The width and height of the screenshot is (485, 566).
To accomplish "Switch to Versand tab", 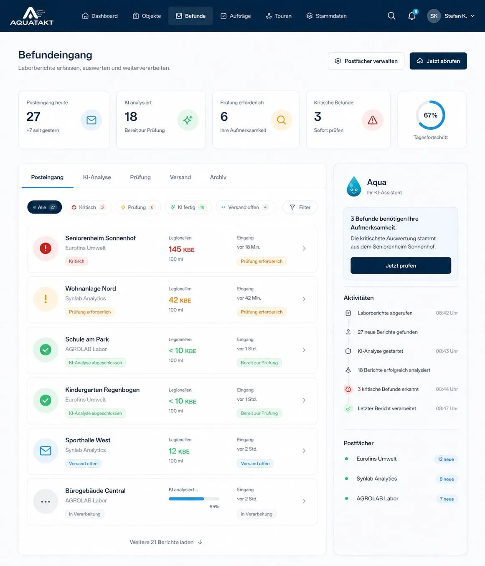I will click(x=180, y=177).
